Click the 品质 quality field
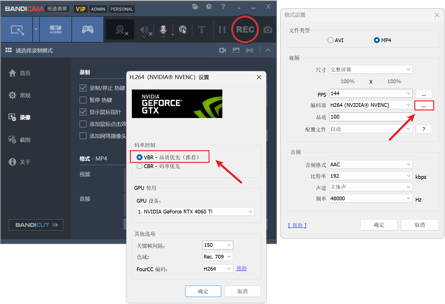This screenshot has height=304, width=445. point(371,117)
